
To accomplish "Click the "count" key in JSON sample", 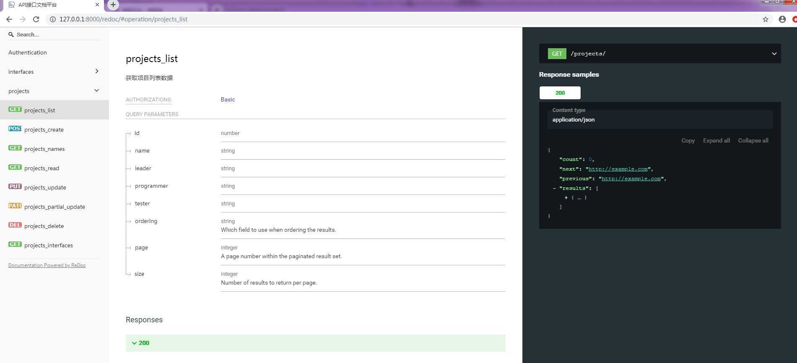I will tap(571, 159).
